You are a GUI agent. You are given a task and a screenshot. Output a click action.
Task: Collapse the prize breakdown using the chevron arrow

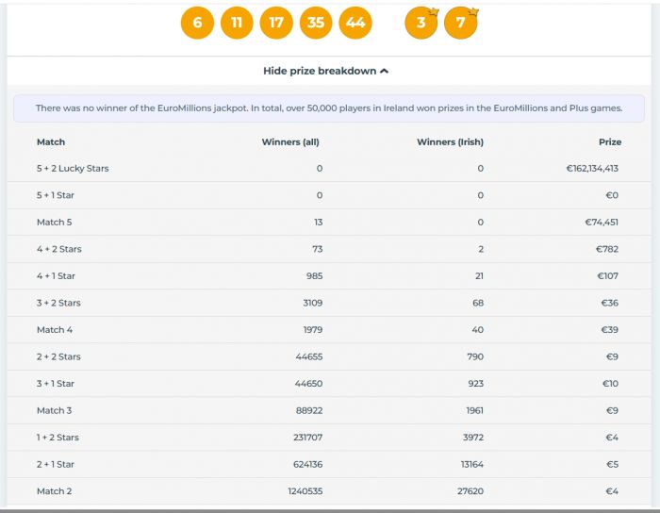coord(384,71)
